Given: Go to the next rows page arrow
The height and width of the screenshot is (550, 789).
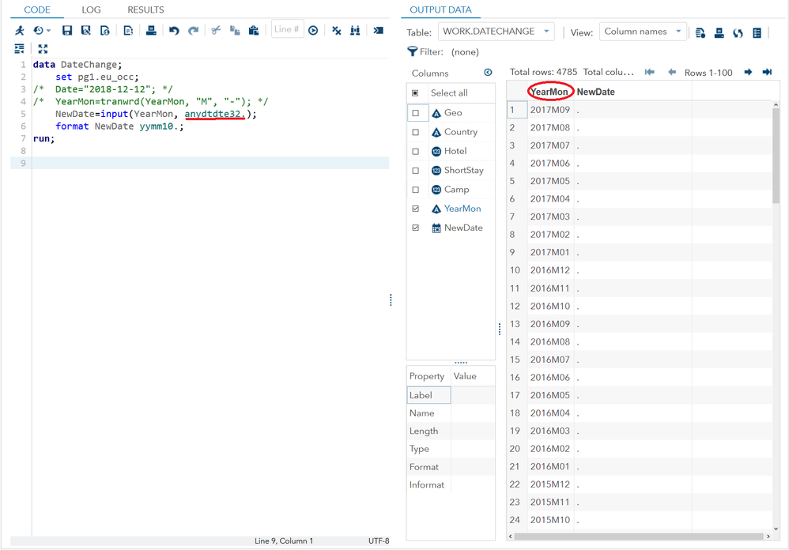Looking at the screenshot, I should [748, 72].
